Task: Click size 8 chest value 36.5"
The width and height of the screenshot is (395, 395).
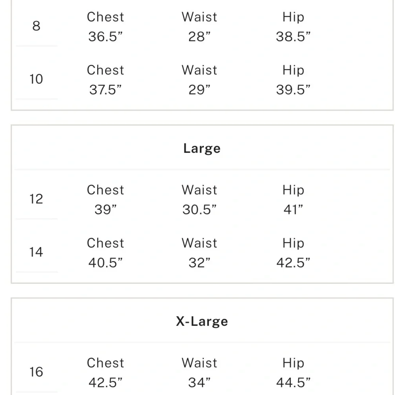Action: (105, 36)
